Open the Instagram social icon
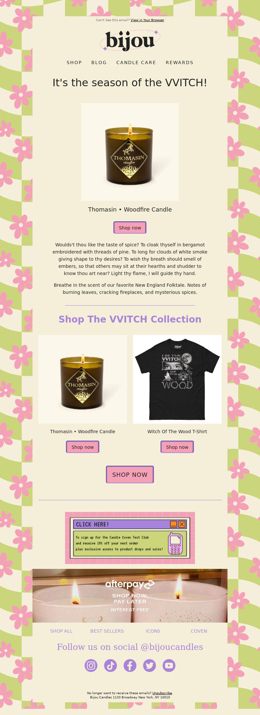This screenshot has height=715, width=260. (x=91, y=666)
